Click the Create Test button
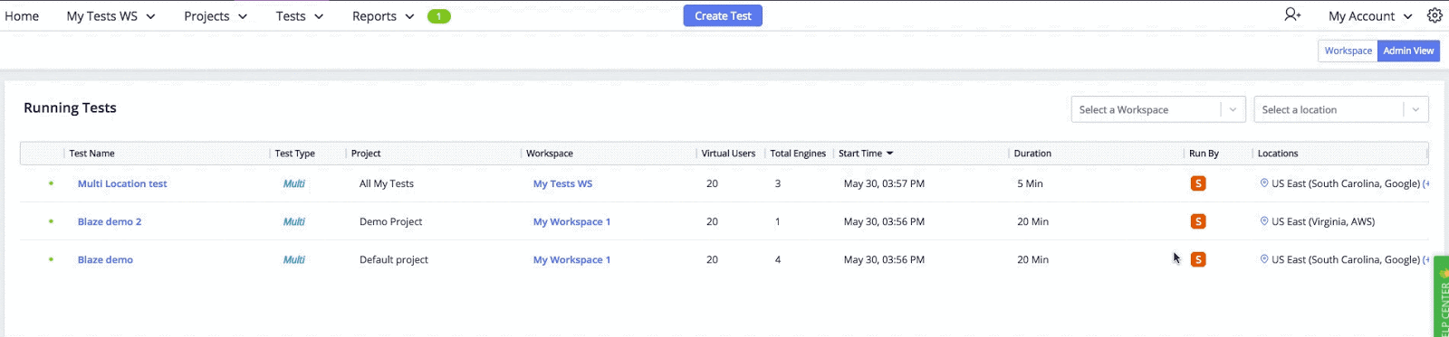Image resolution: width=1449 pixels, height=337 pixels. coord(723,15)
